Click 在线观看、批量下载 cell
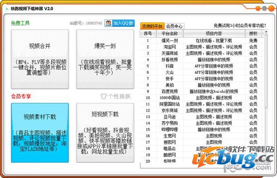This screenshot has height=178, width=277. (214, 41)
